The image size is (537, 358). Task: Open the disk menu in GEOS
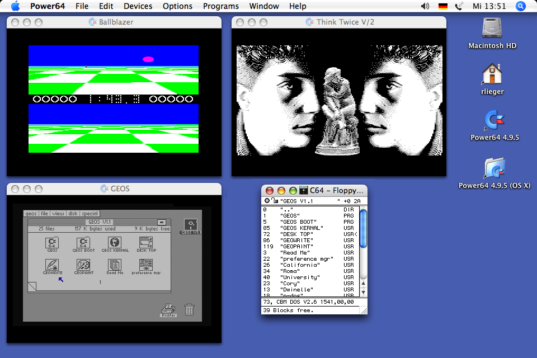[73, 214]
